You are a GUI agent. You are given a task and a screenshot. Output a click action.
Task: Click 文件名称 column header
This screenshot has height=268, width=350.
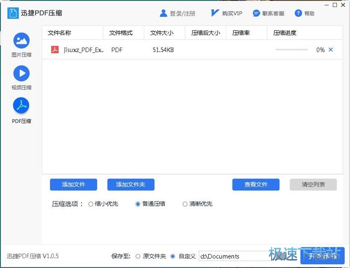(x=72, y=33)
